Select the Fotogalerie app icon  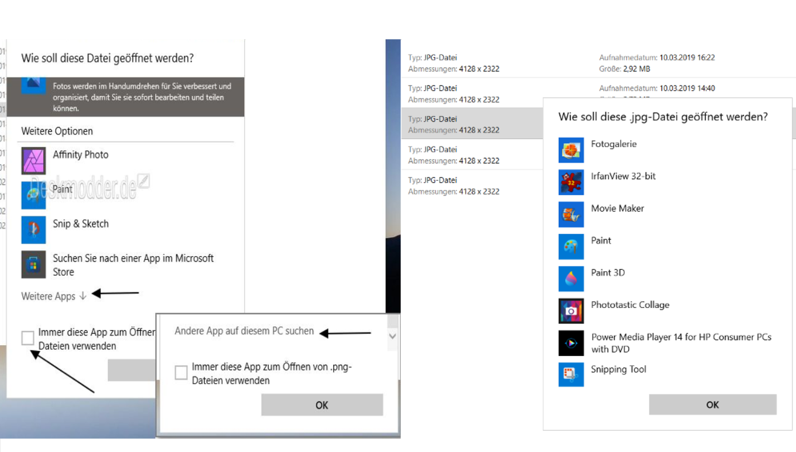(571, 150)
